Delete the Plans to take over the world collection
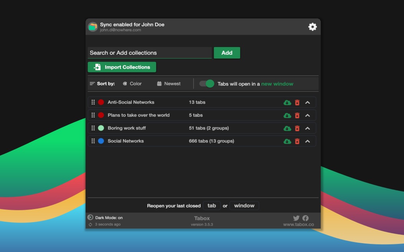The height and width of the screenshot is (252, 404). 297,115
